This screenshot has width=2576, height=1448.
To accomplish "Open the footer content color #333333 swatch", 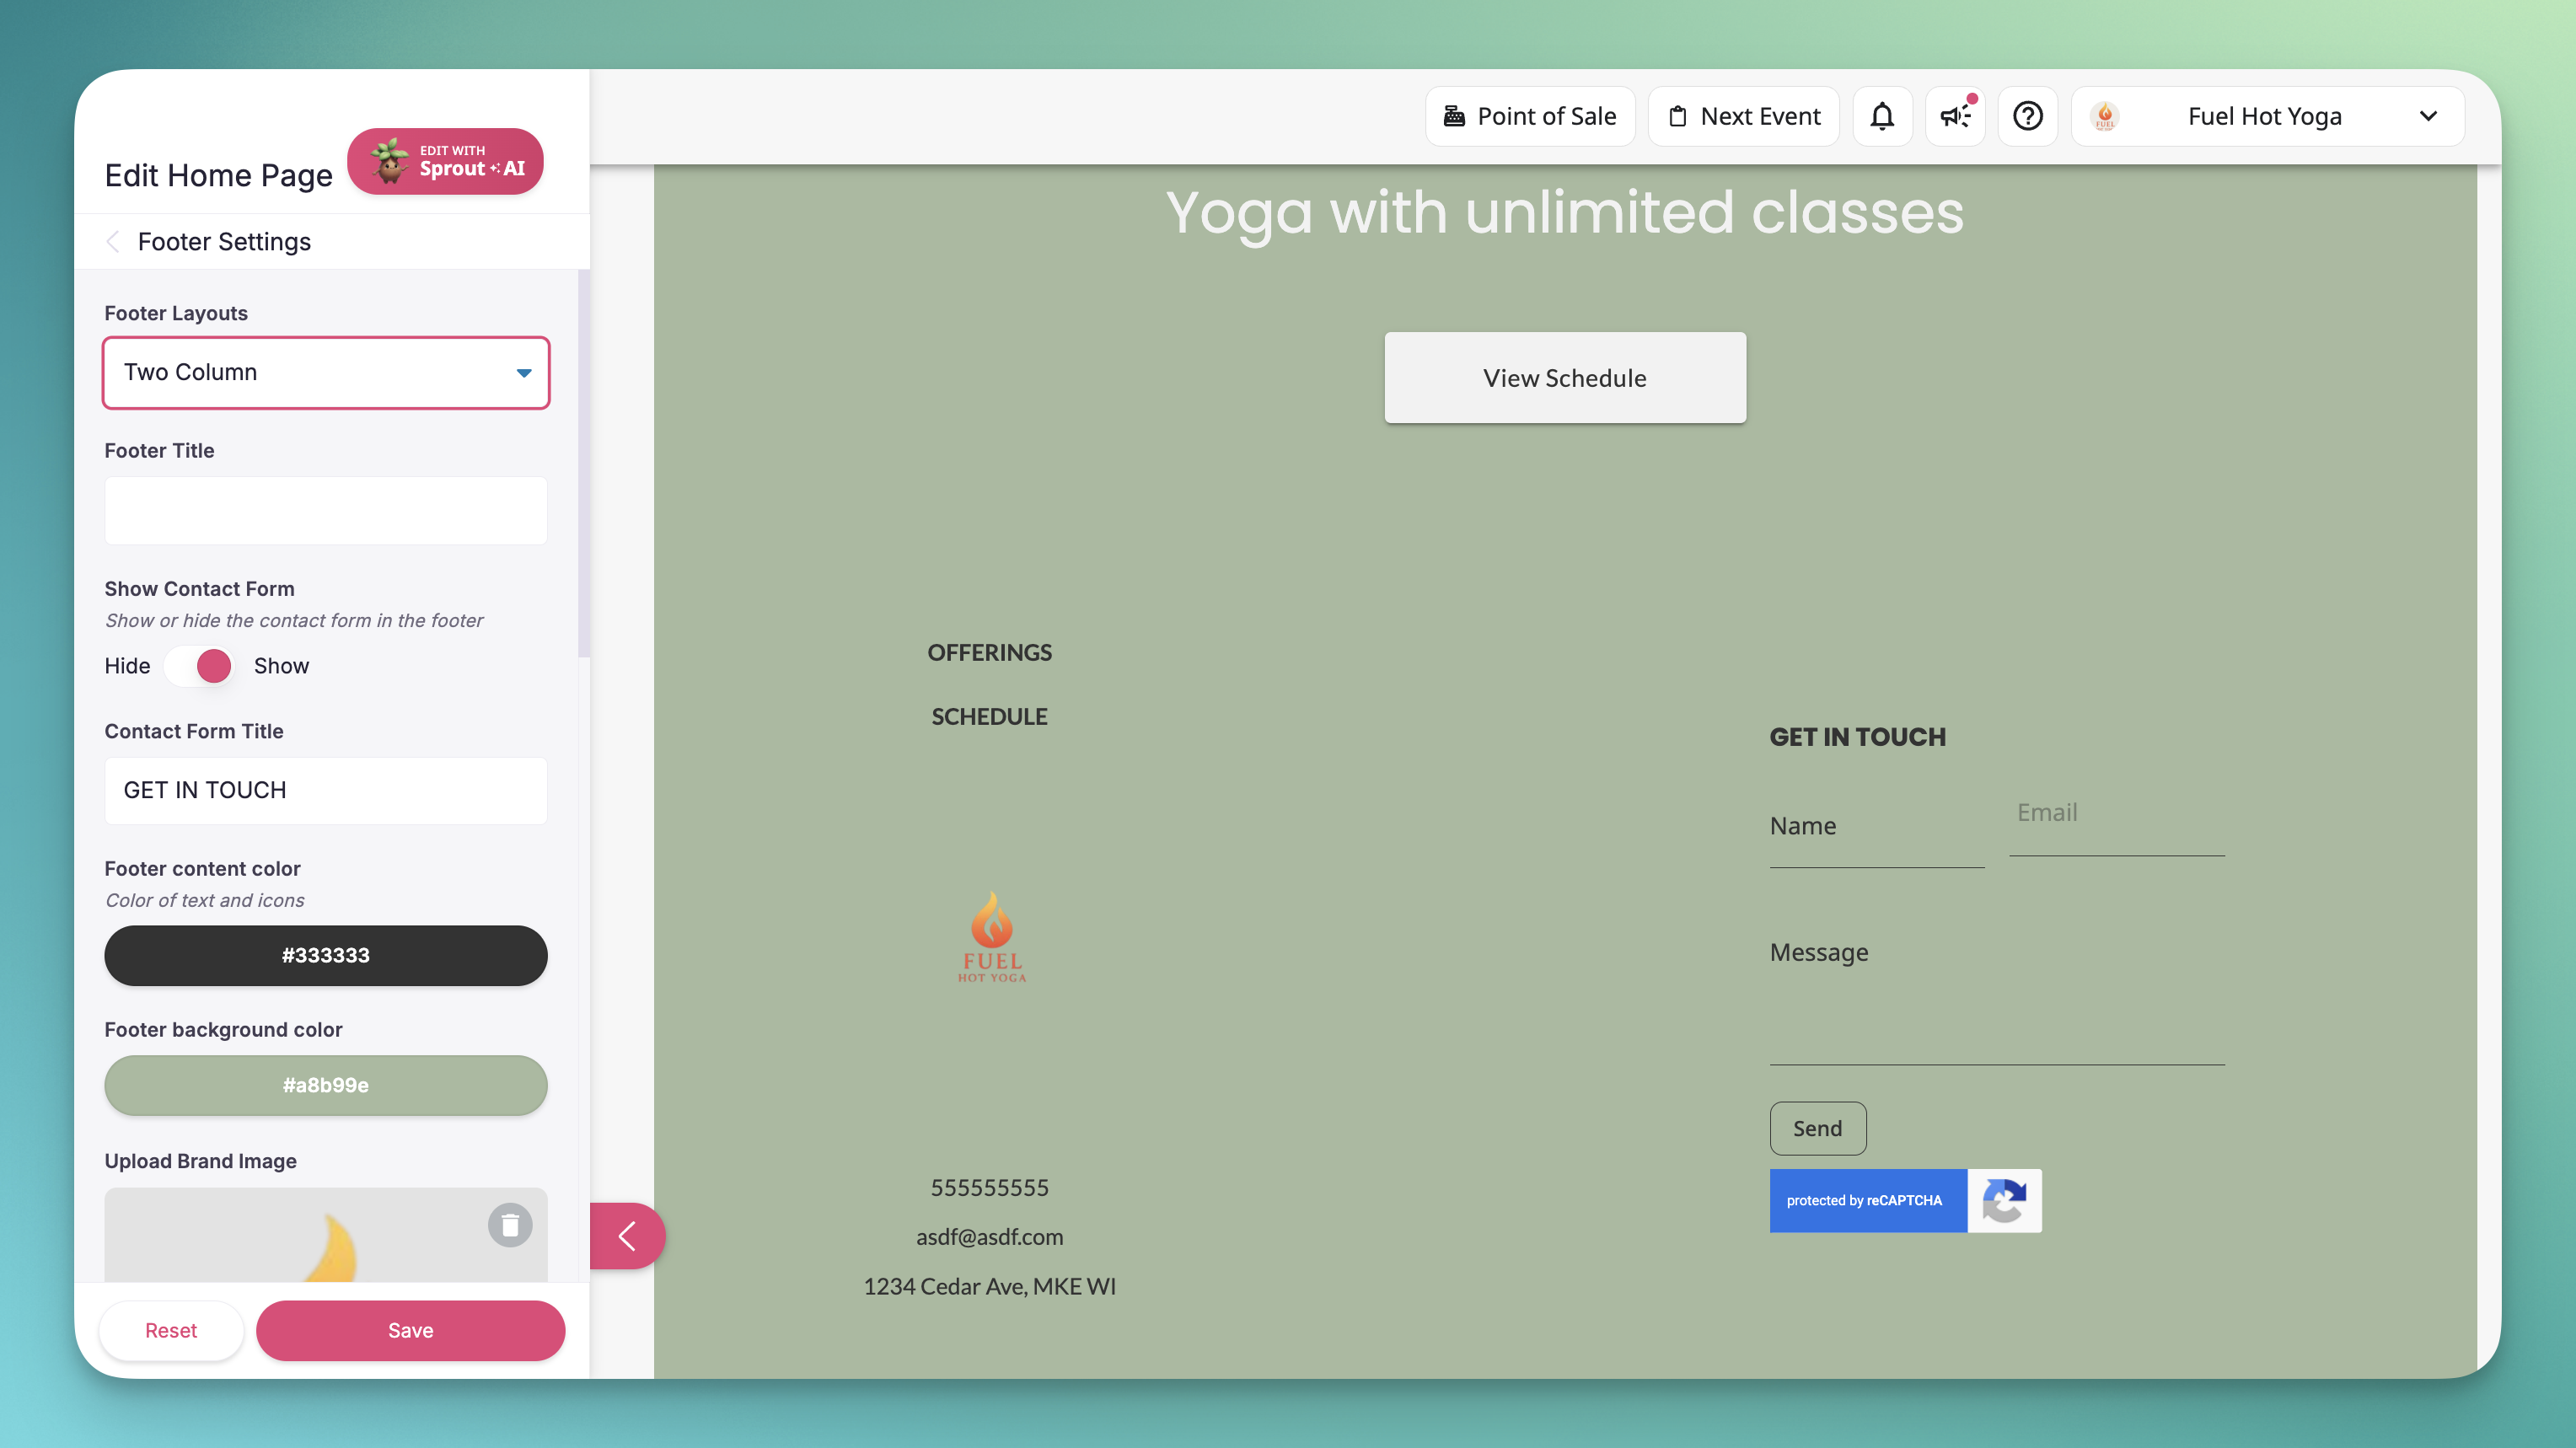I will click(326, 955).
